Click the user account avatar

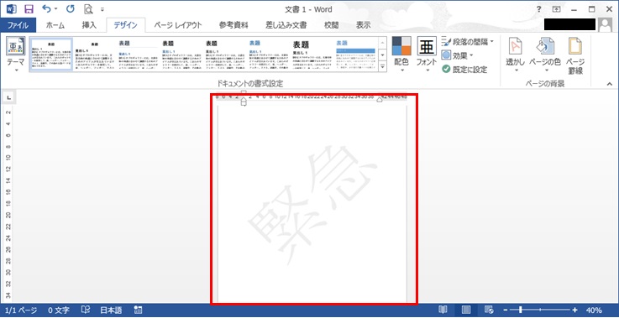(605, 25)
